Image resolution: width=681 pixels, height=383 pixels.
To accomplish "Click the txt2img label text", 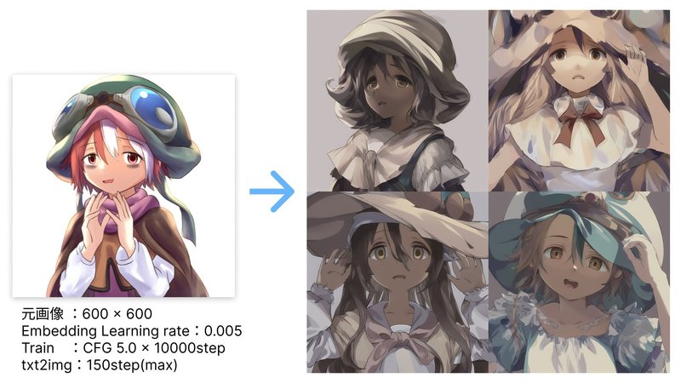I will [x=47, y=365].
